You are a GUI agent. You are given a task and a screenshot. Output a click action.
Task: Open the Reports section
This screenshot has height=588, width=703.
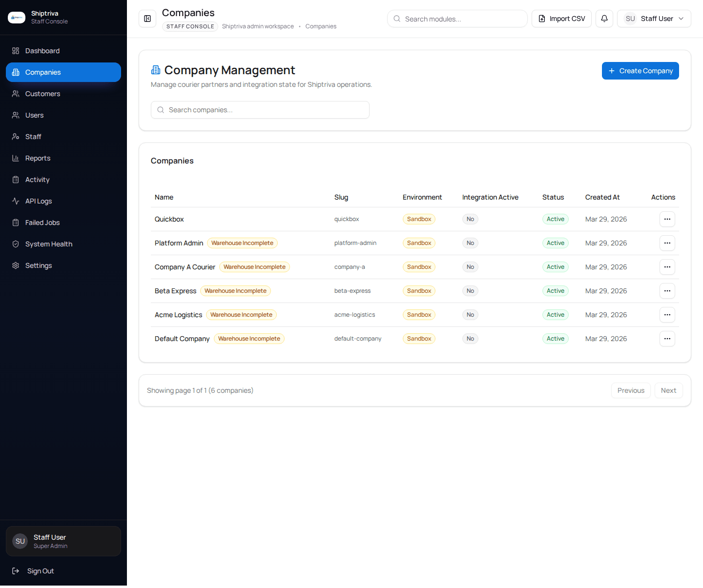coord(38,158)
